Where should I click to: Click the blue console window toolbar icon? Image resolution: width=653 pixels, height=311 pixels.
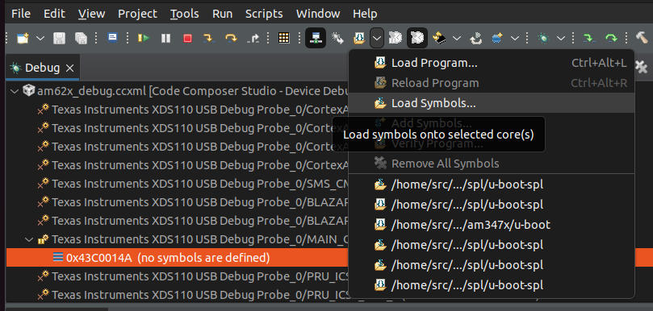[x=112, y=38]
